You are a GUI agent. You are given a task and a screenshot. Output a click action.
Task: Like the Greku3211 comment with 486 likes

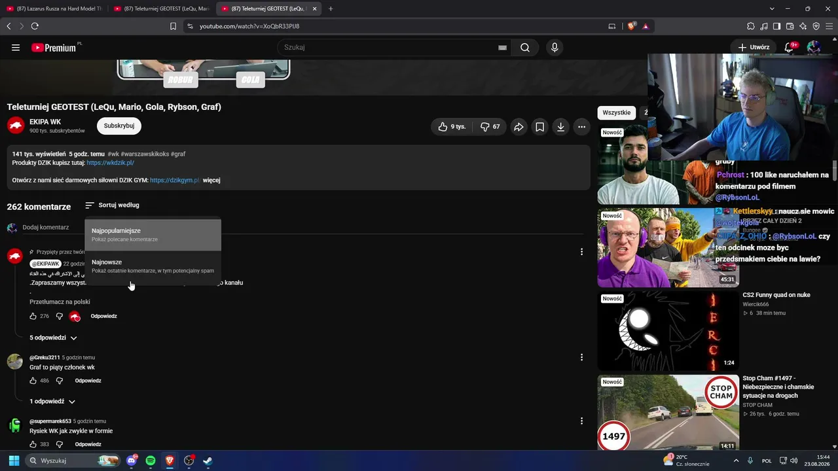(33, 381)
